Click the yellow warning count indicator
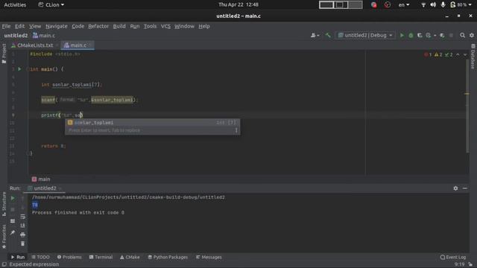477x268 pixels. coord(438,54)
